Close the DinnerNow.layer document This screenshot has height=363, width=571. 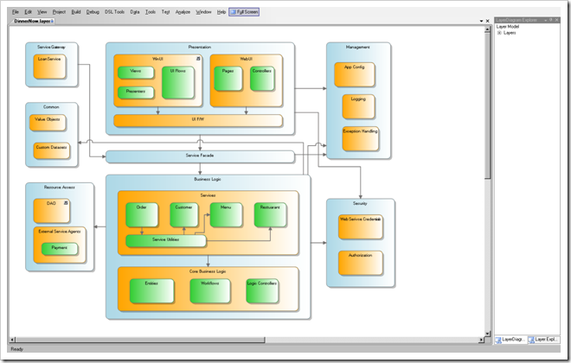point(488,21)
